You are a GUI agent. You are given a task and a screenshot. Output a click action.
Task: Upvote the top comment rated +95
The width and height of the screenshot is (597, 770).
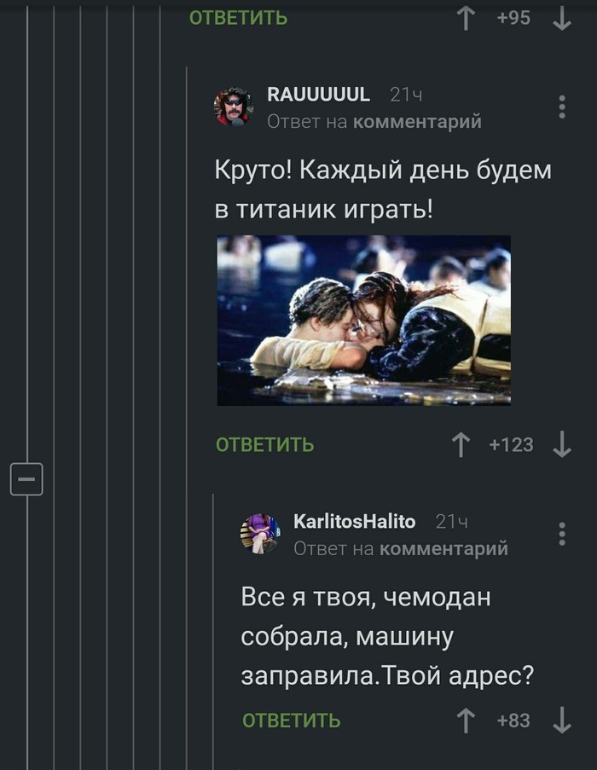[466, 18]
